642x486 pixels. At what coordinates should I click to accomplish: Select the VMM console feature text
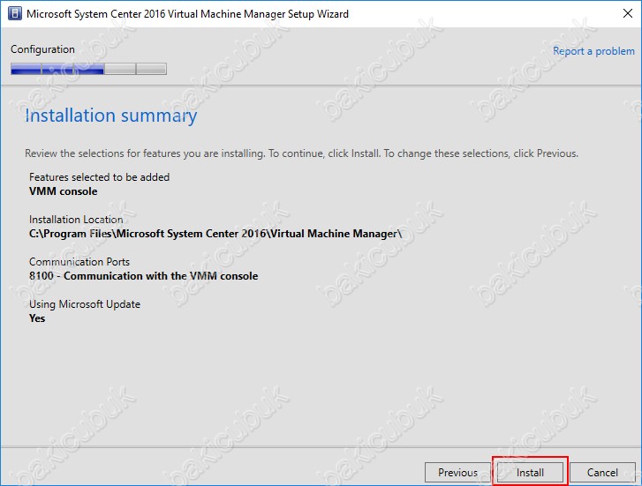63,191
